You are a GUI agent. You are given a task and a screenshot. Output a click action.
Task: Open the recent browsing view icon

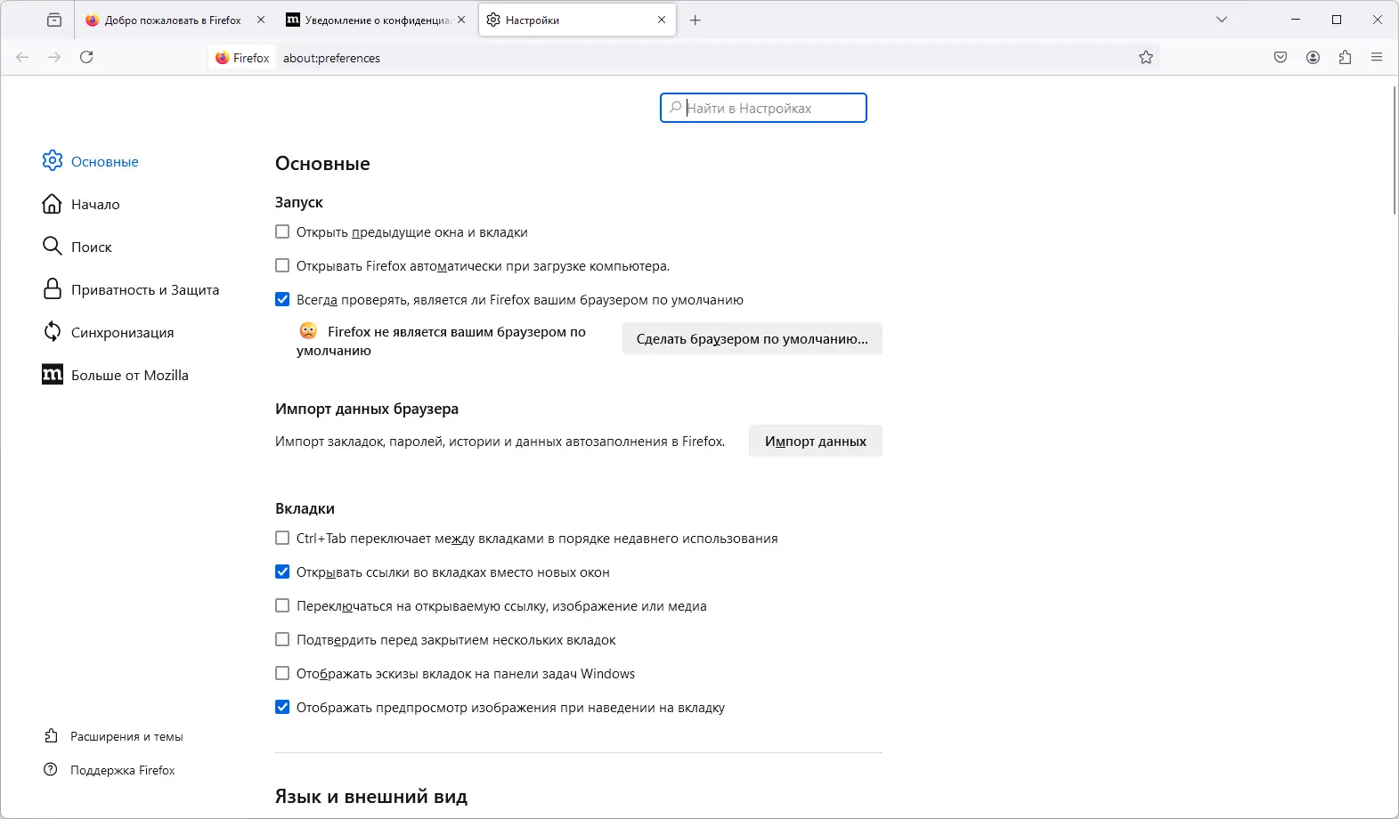click(x=54, y=20)
